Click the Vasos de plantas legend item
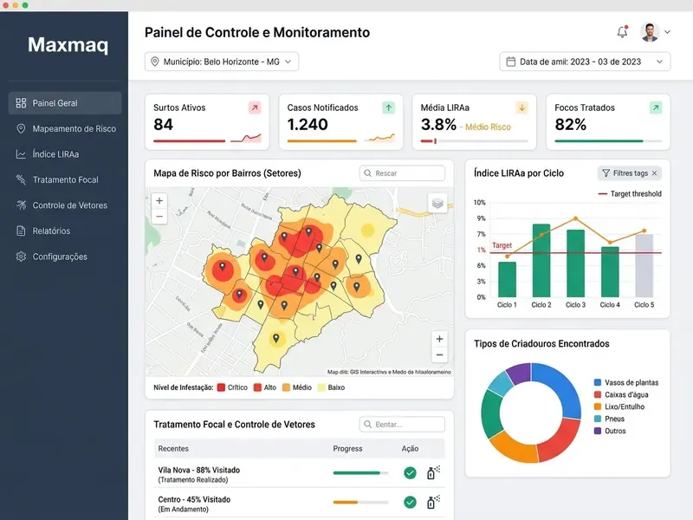 626,382
